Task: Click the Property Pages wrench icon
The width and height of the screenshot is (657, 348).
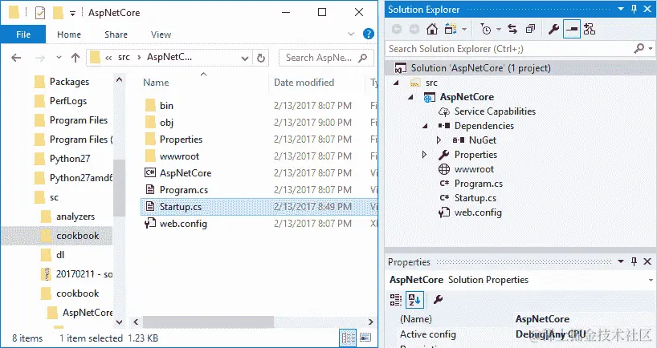Action: tap(439, 299)
